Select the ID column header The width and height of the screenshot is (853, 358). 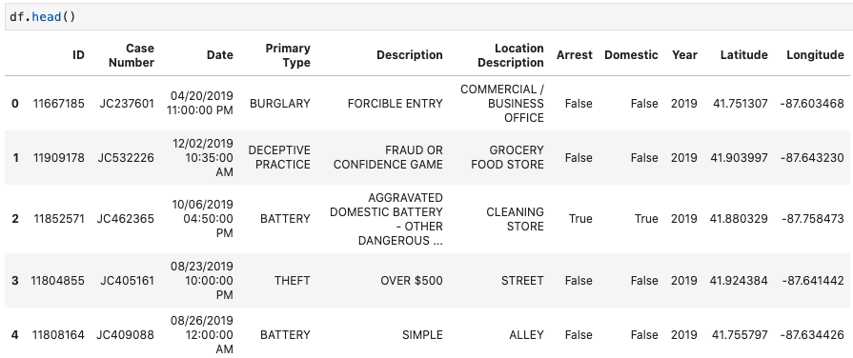pyautogui.click(x=79, y=55)
